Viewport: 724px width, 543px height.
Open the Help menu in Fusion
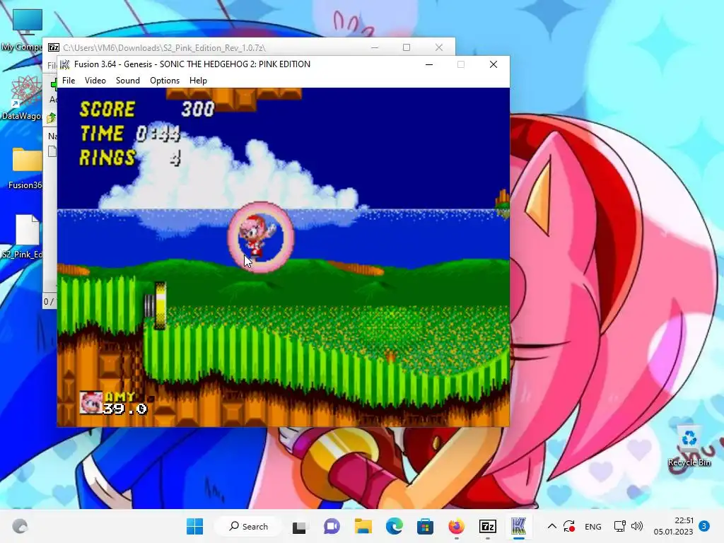(198, 81)
